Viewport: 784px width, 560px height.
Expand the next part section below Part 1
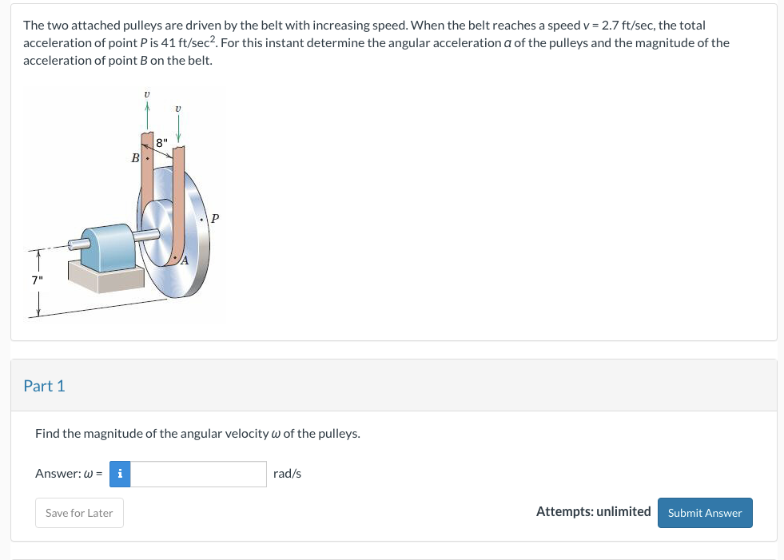[392, 557]
